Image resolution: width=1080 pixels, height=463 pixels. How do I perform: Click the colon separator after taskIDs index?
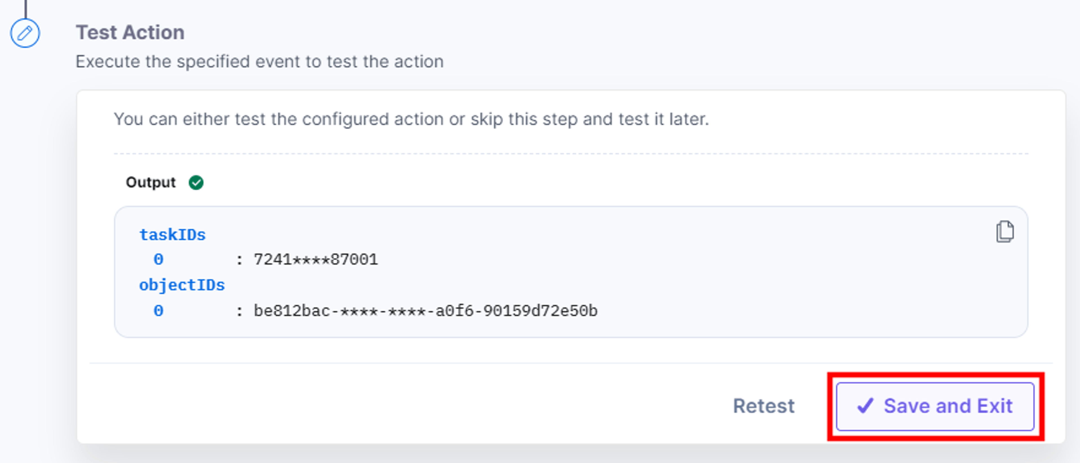239,260
